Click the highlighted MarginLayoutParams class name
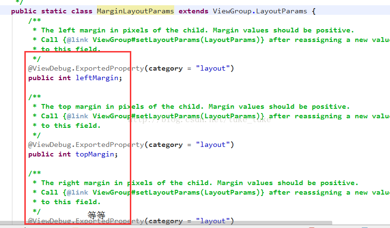Screen dimensions: 390x228 click(135, 11)
